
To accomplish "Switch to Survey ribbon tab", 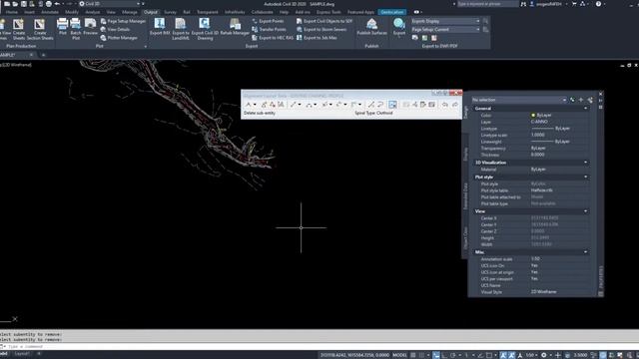I will pos(170,12).
